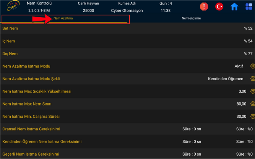Click the red alarm warning icon

204,6
